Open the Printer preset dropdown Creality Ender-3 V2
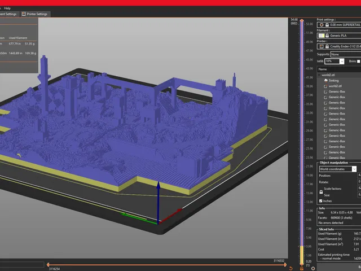The width and height of the screenshot is (361, 271). point(339,46)
